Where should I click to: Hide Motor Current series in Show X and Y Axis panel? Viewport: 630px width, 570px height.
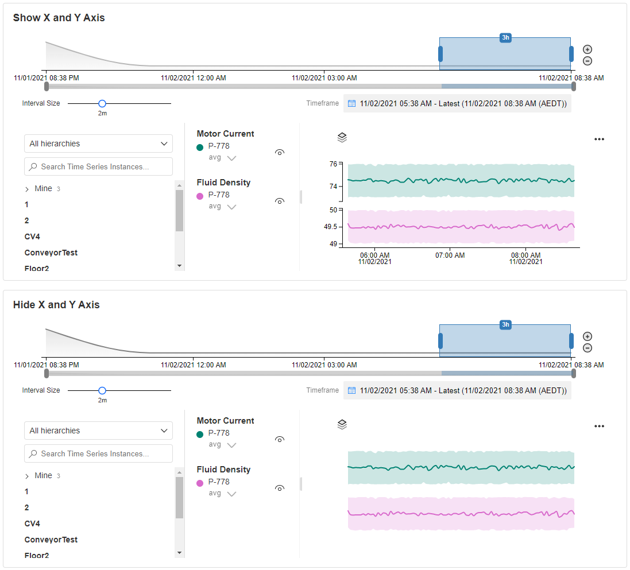pos(280,152)
